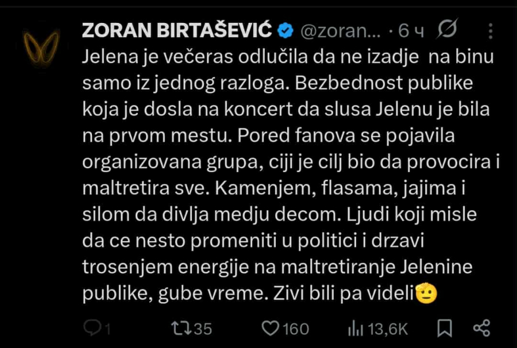Image resolution: width=517 pixels, height=348 pixels.
Task: Open the share post icon
Action: [480, 328]
